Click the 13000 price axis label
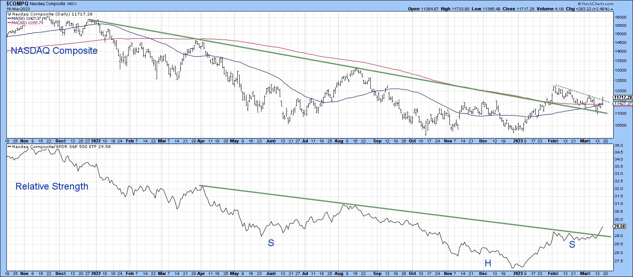The image size is (633, 277). pos(620,71)
